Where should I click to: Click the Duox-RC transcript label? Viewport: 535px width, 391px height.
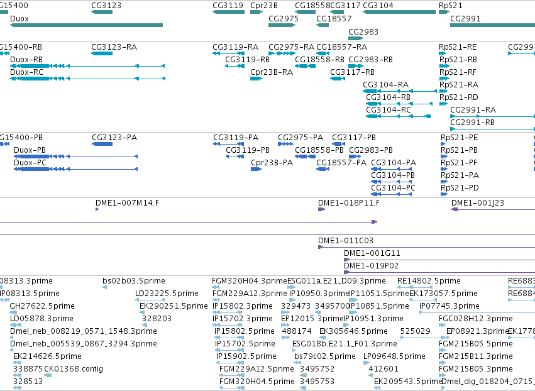coord(26,72)
